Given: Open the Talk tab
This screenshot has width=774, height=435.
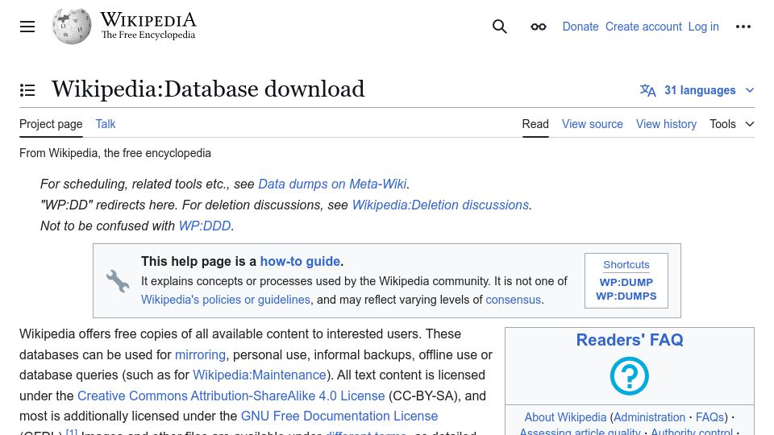Looking at the screenshot, I should tap(106, 124).
